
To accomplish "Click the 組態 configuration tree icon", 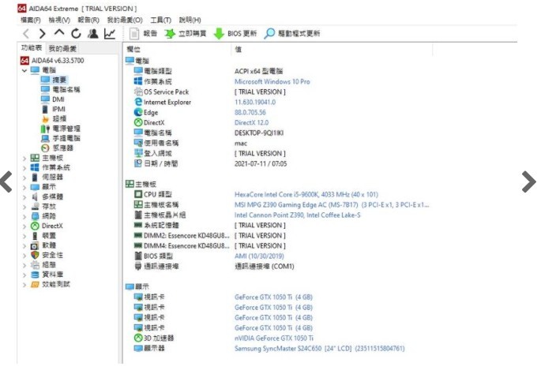I will (35, 265).
